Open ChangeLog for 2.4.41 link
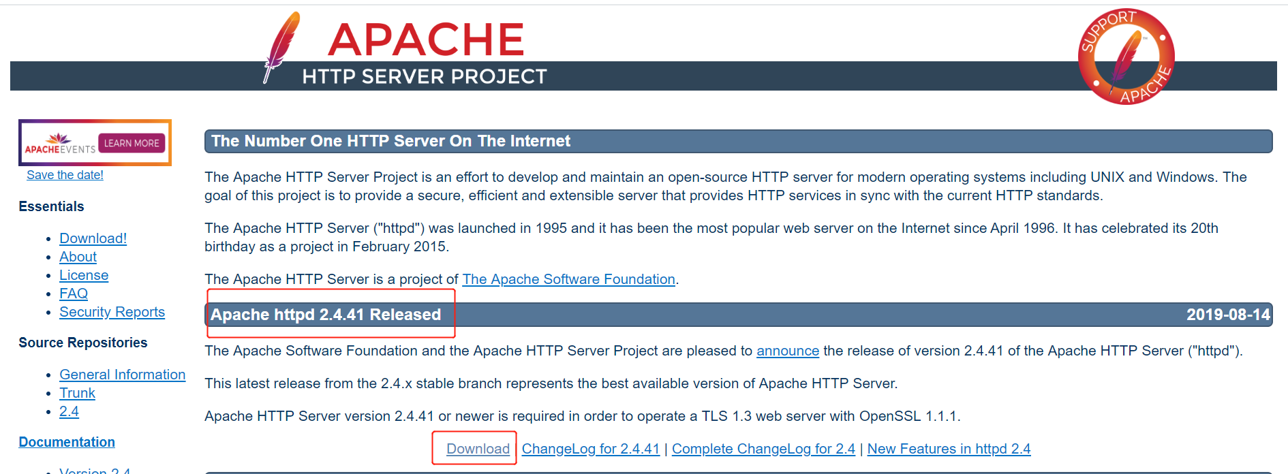 point(591,449)
